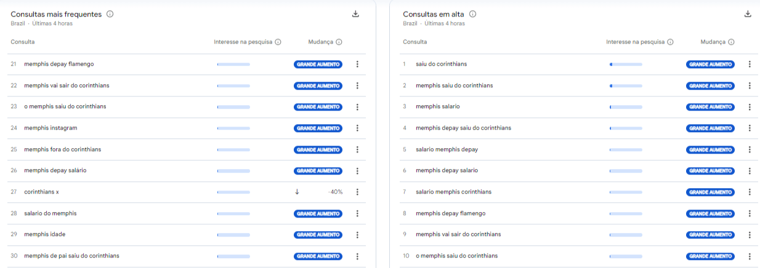
Task: Open query corinthians x
Action: pyautogui.click(x=41, y=192)
